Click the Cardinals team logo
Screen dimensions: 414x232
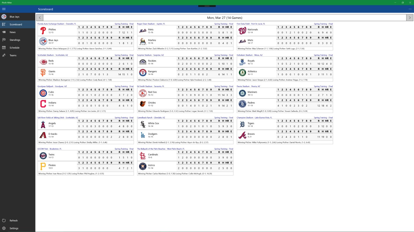click(x=143, y=156)
